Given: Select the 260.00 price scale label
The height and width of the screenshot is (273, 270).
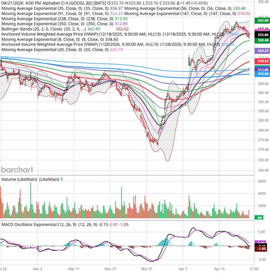Looking at the screenshot, I should point(263,170).
